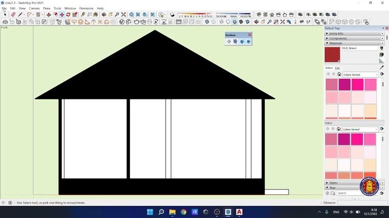Collapse the Materials panel
The height and width of the screenshot is (218, 389).
(x=354, y=43)
